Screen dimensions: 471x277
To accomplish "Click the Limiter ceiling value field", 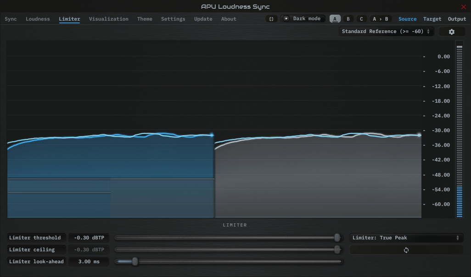I will click(89, 249).
